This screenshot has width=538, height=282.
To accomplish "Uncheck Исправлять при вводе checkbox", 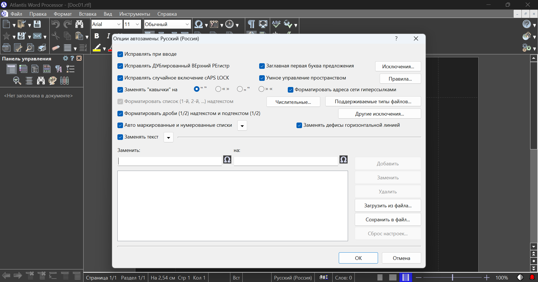I will 120,54.
